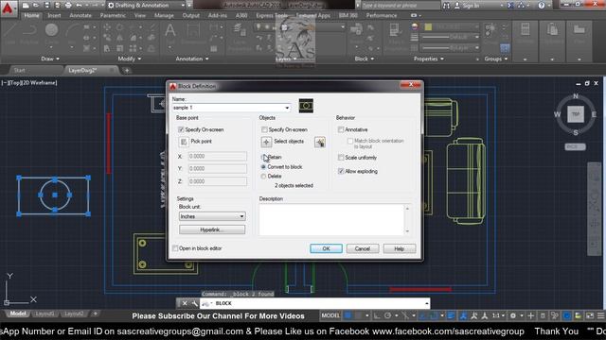The height and width of the screenshot is (340, 606).
Task: Click in the Description text box
Action: 331,219
